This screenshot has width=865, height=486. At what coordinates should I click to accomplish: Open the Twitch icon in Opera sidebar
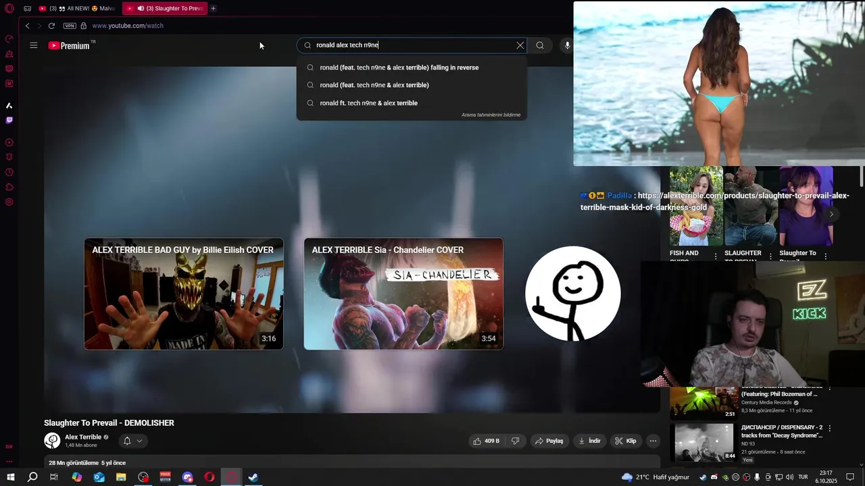pos(9,120)
